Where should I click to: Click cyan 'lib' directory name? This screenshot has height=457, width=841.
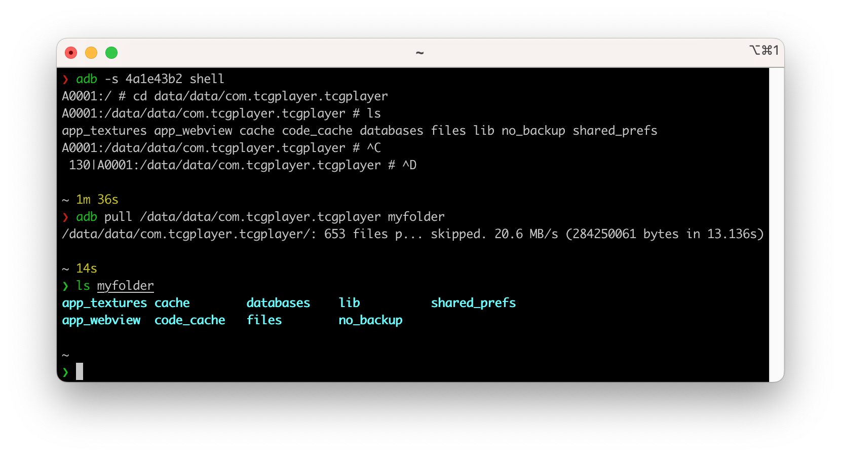349,303
